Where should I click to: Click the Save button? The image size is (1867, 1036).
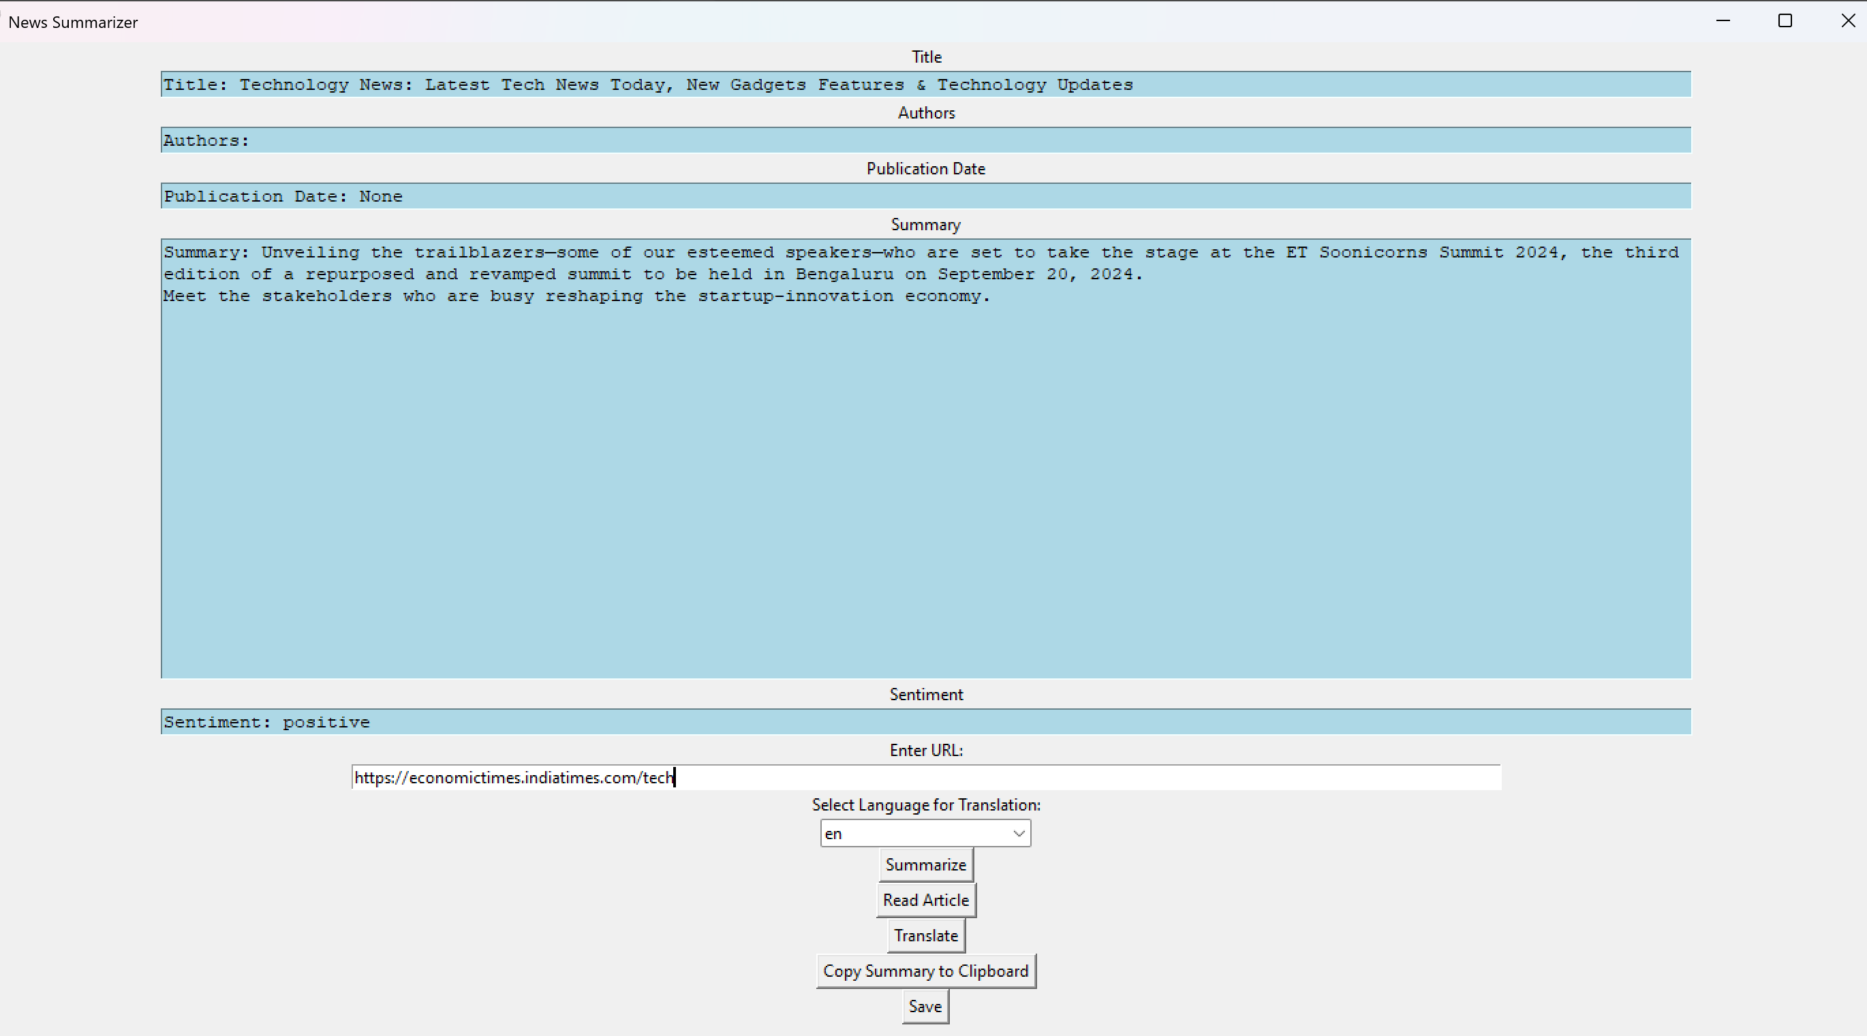pyautogui.click(x=925, y=1007)
